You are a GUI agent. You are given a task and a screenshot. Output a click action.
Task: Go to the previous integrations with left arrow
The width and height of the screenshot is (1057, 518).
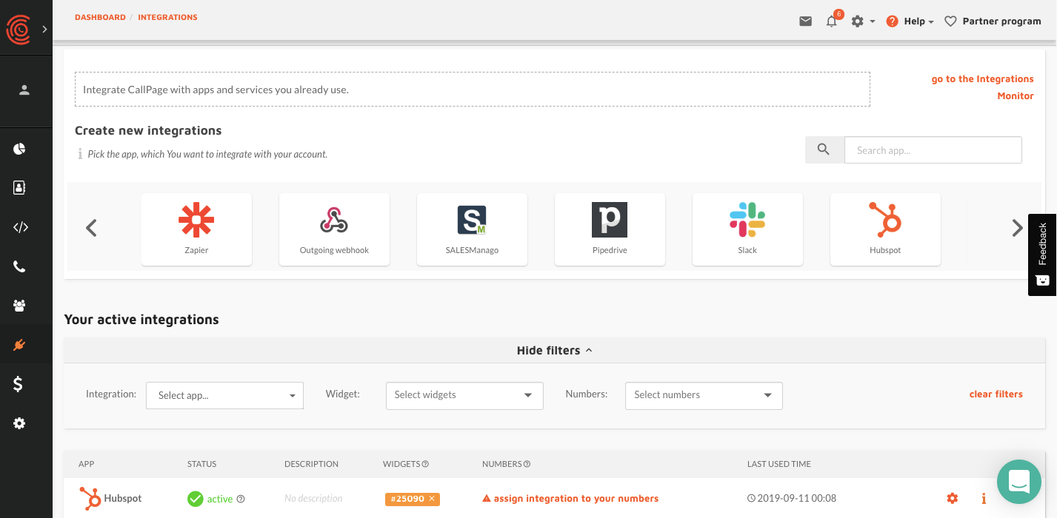coord(91,228)
